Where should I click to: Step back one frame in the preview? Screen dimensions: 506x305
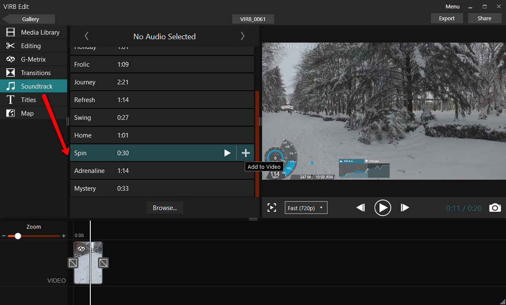360,208
